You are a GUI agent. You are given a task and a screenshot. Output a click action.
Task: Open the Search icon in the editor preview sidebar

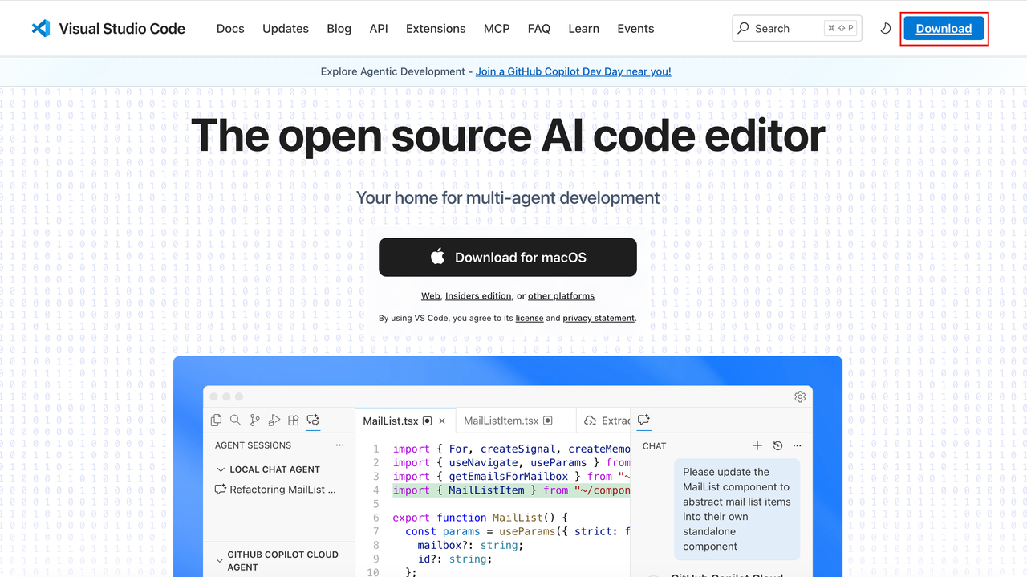click(235, 420)
